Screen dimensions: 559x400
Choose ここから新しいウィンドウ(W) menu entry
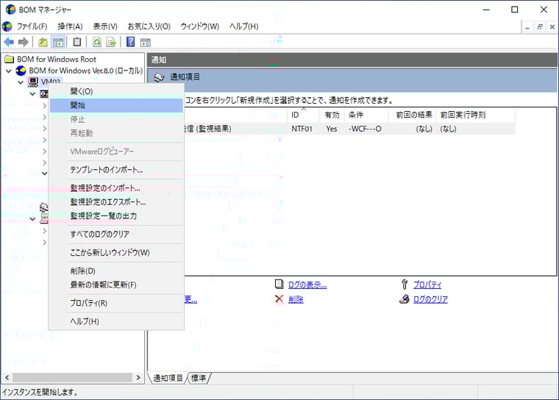point(116,252)
